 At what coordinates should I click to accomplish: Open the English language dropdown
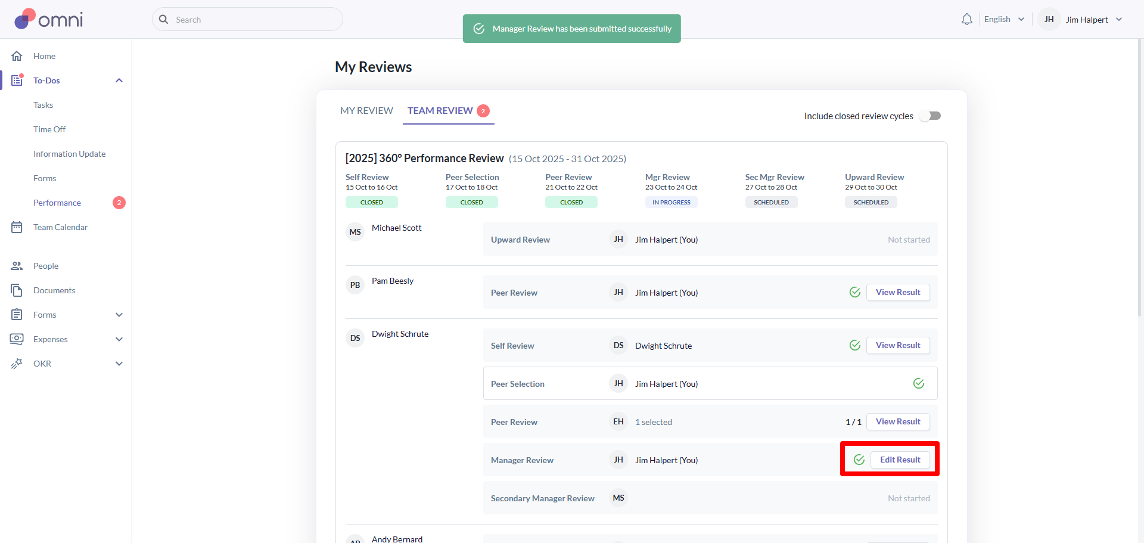pos(1004,19)
